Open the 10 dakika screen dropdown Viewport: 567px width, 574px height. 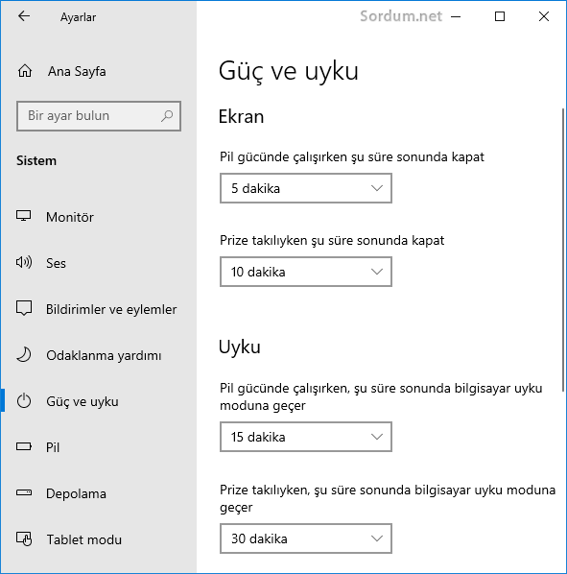click(x=306, y=272)
